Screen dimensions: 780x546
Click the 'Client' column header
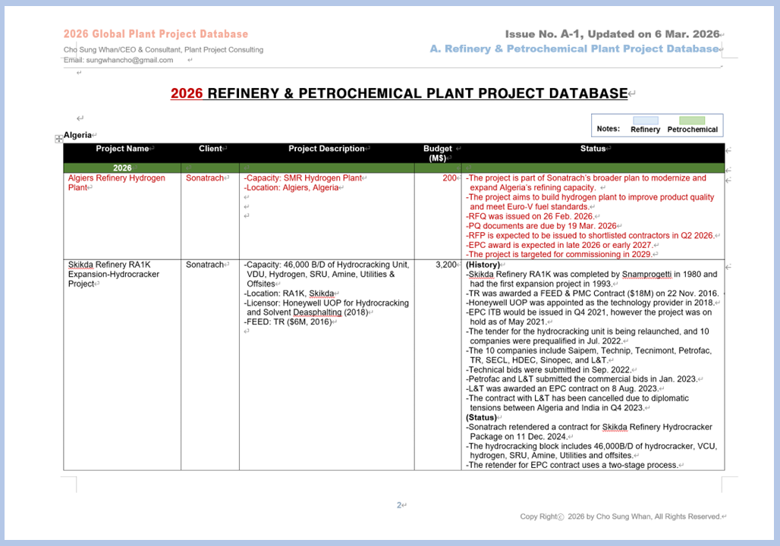[210, 149]
